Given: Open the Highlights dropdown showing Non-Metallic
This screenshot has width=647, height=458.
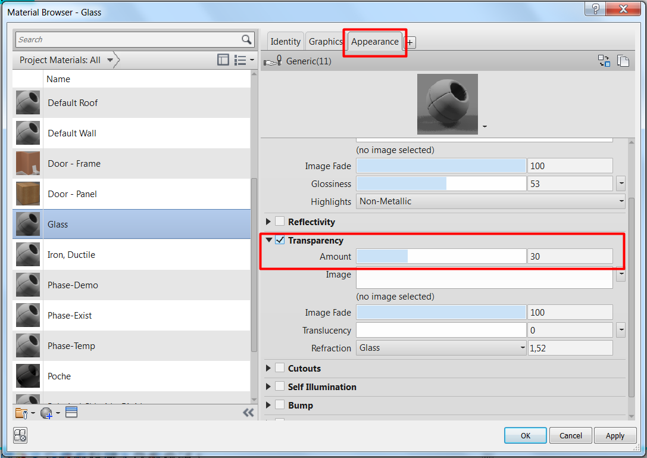Looking at the screenshot, I should [621, 201].
